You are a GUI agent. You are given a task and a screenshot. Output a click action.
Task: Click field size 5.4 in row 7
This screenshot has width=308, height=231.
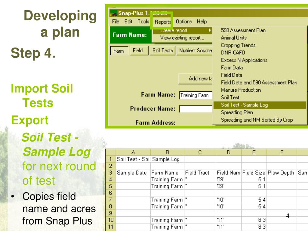[254, 200]
